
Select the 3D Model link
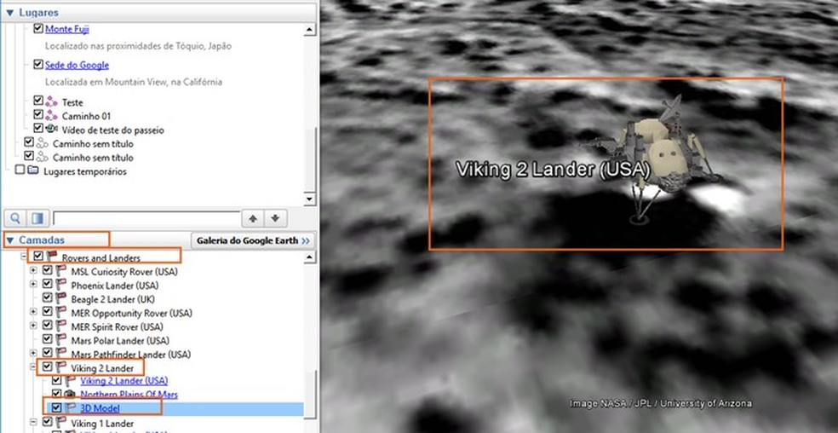(100, 409)
